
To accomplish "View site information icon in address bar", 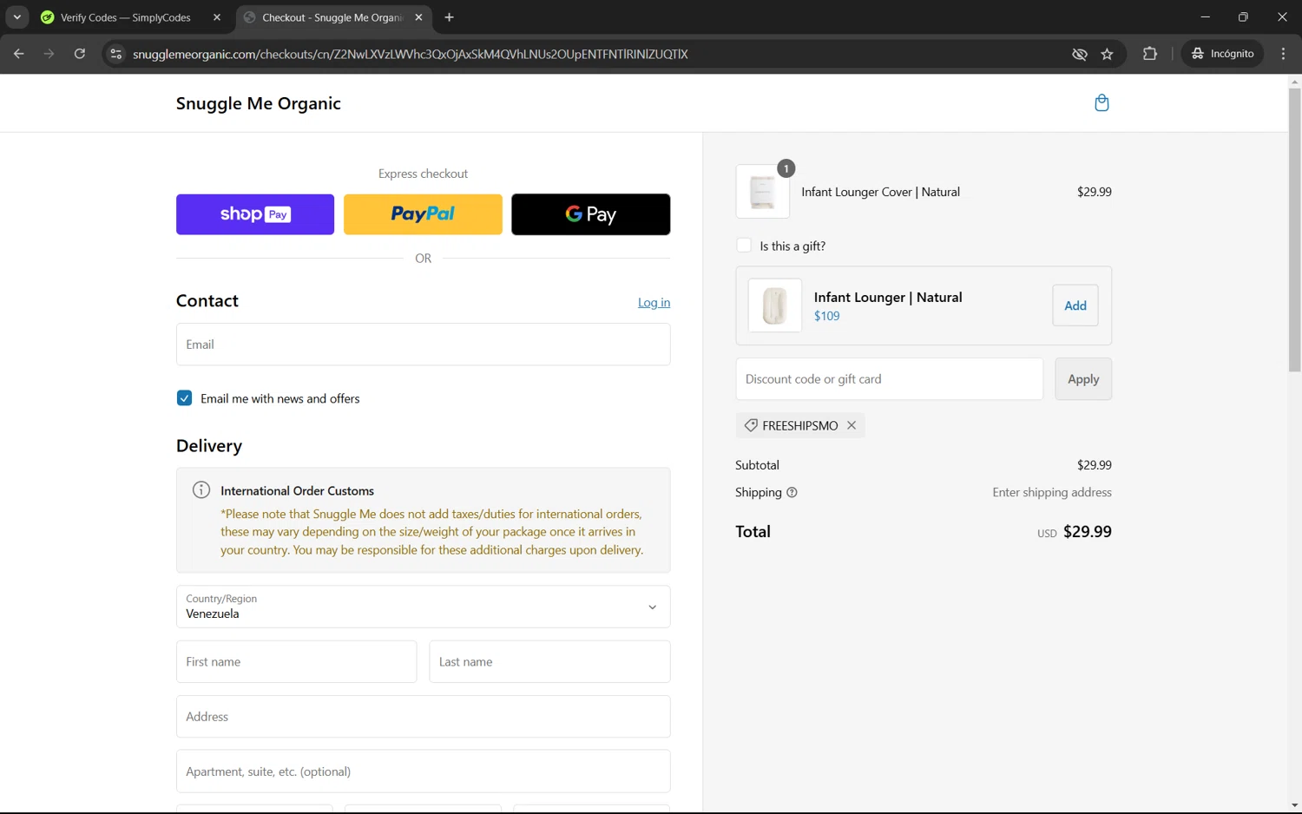I will click(x=115, y=54).
